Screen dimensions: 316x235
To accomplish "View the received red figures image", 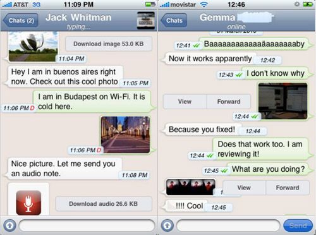I will click(x=244, y=188).
